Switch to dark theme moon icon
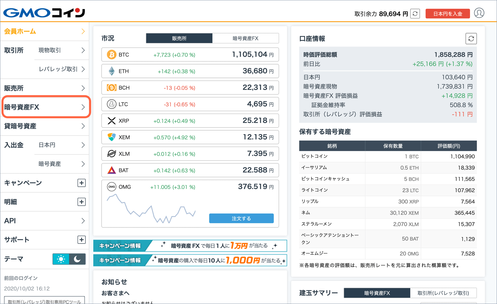This screenshot has height=304, width=497. click(x=77, y=259)
